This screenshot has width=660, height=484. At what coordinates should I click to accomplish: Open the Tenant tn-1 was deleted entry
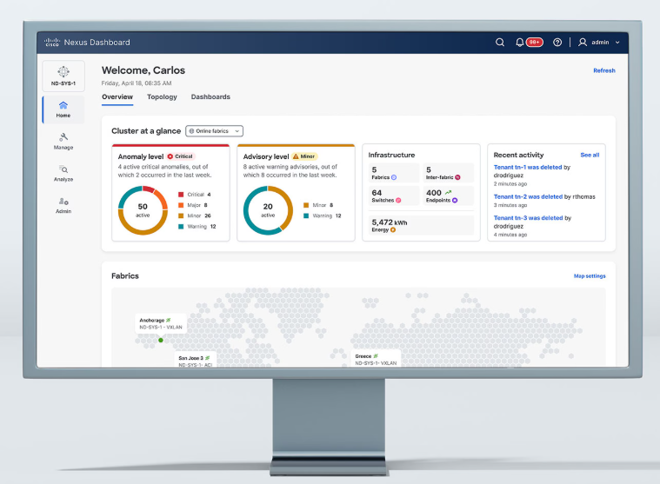pos(528,167)
